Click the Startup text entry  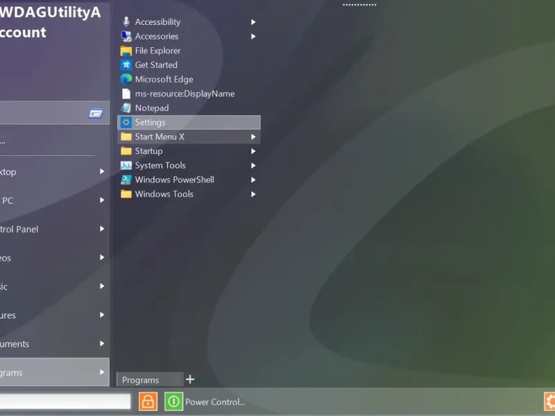tap(148, 151)
